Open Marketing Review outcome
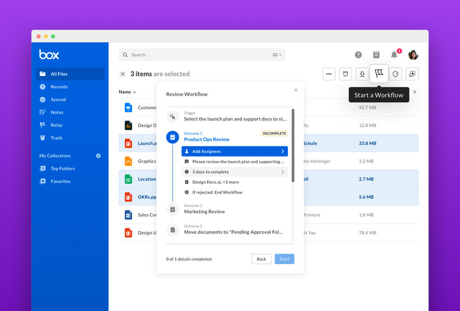460x311 pixels. pos(204,211)
